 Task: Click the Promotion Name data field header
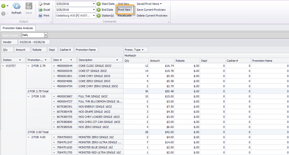coord(86,49)
